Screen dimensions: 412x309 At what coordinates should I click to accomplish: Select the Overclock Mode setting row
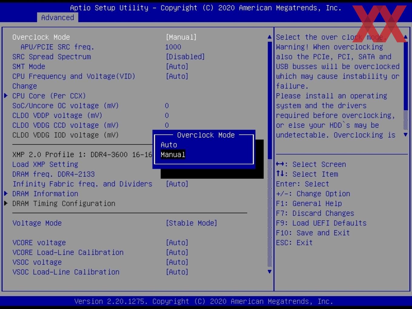(105, 37)
